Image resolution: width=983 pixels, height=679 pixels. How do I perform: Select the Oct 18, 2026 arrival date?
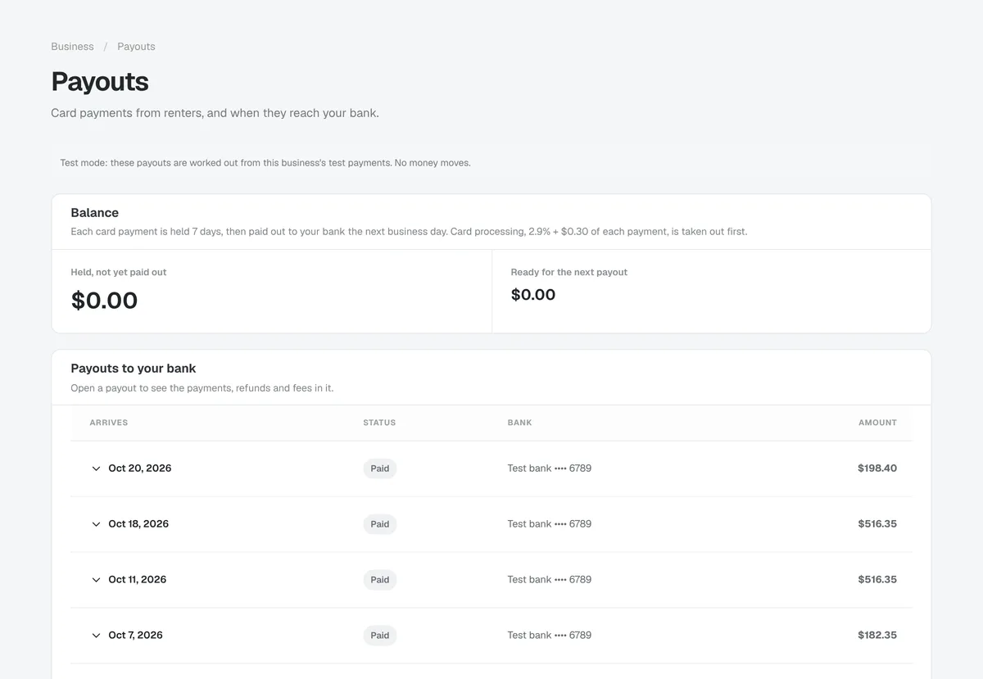coord(138,524)
